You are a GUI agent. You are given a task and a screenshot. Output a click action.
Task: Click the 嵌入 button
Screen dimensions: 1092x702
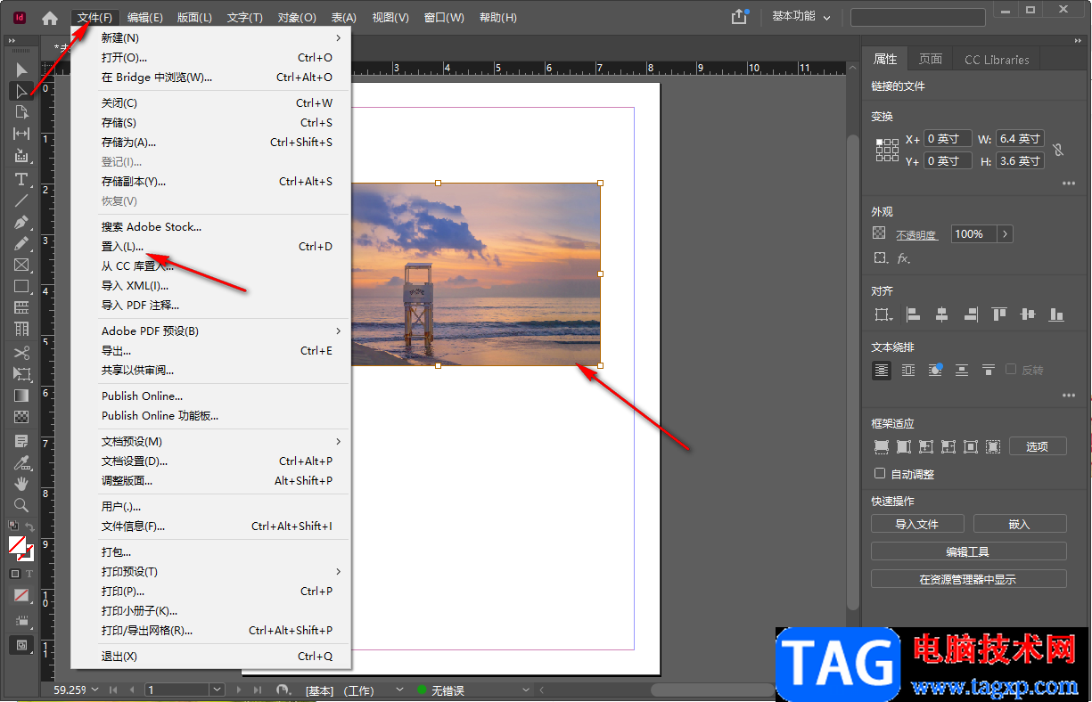1020,524
